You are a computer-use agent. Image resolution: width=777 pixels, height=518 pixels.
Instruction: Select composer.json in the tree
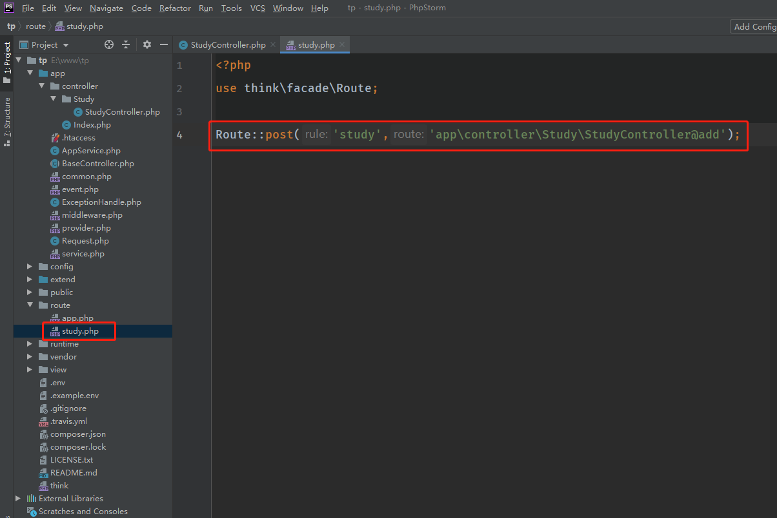click(x=72, y=434)
